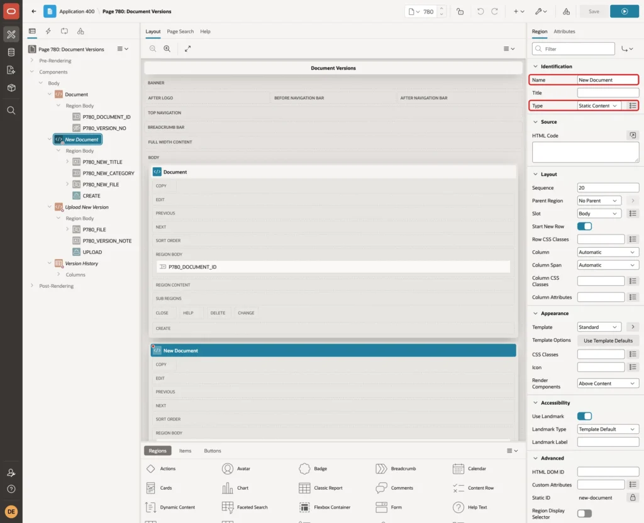Select the Chart region type
The height and width of the screenshot is (523, 644).
click(x=235, y=488)
